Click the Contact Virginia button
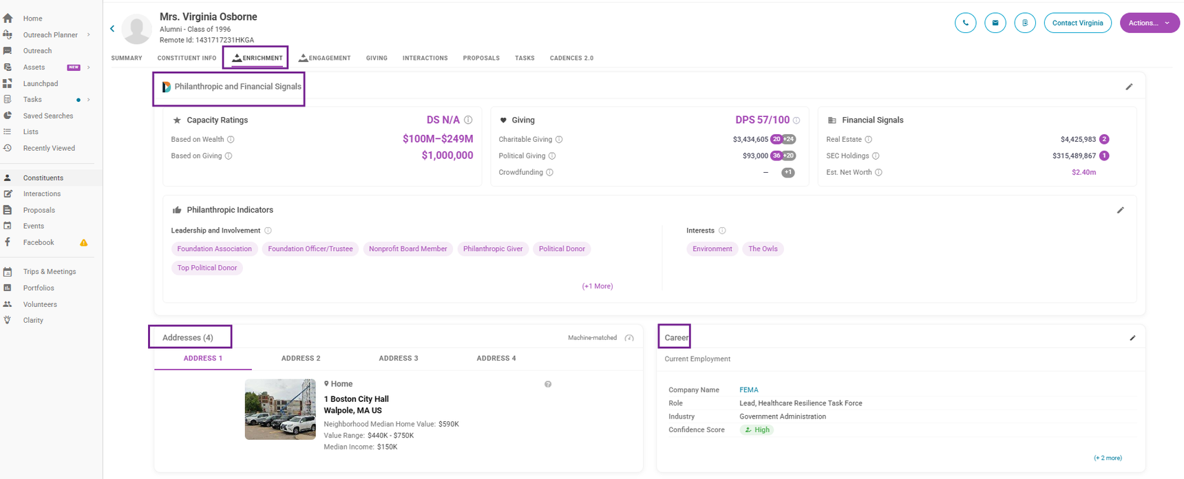The height and width of the screenshot is (479, 1184). (x=1077, y=23)
